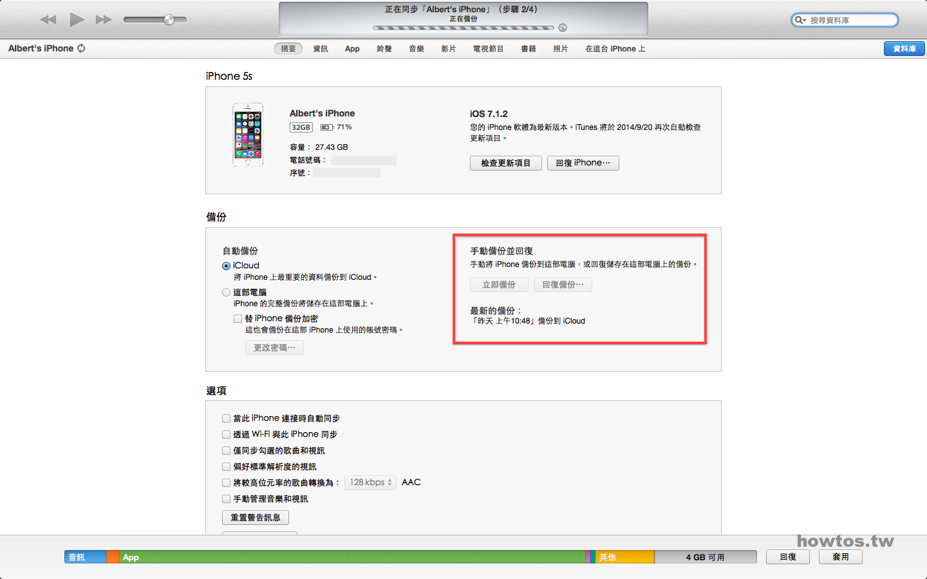Image resolution: width=927 pixels, height=579 pixels.
Task: Click the 32GB capacity badge
Action: tap(301, 127)
